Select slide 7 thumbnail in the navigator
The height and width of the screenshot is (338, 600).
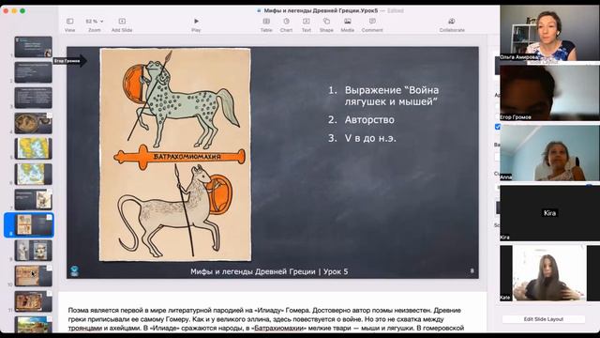click(x=34, y=200)
